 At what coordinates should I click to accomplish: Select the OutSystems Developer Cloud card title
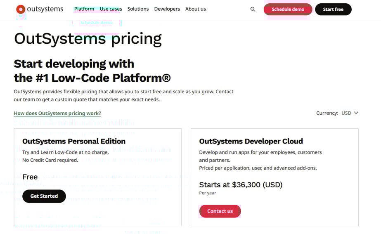[x=251, y=141]
